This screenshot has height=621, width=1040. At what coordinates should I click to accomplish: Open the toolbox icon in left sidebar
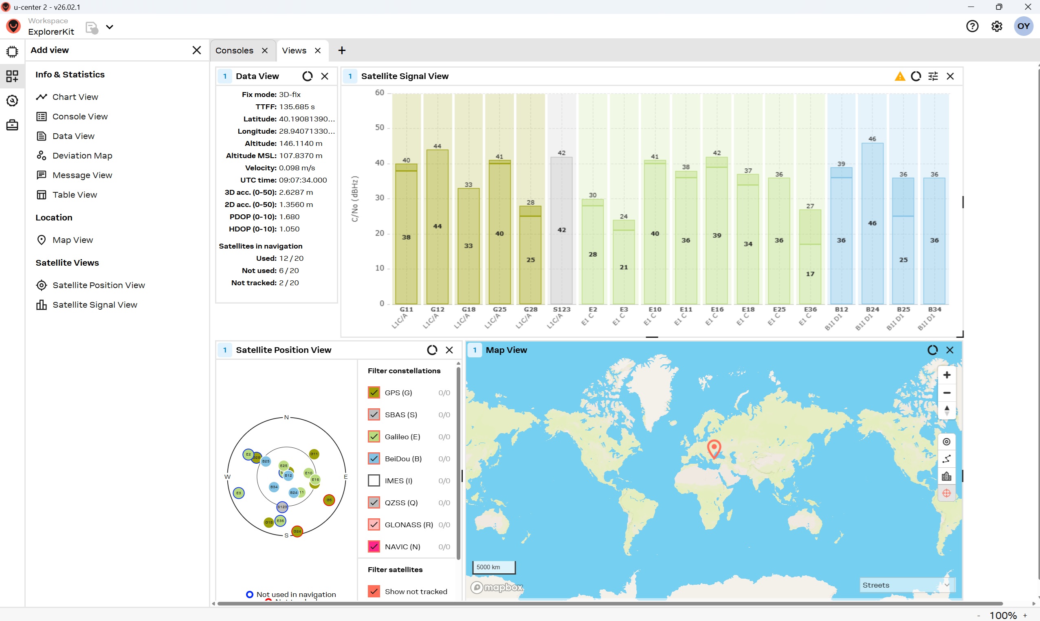pyautogui.click(x=12, y=125)
